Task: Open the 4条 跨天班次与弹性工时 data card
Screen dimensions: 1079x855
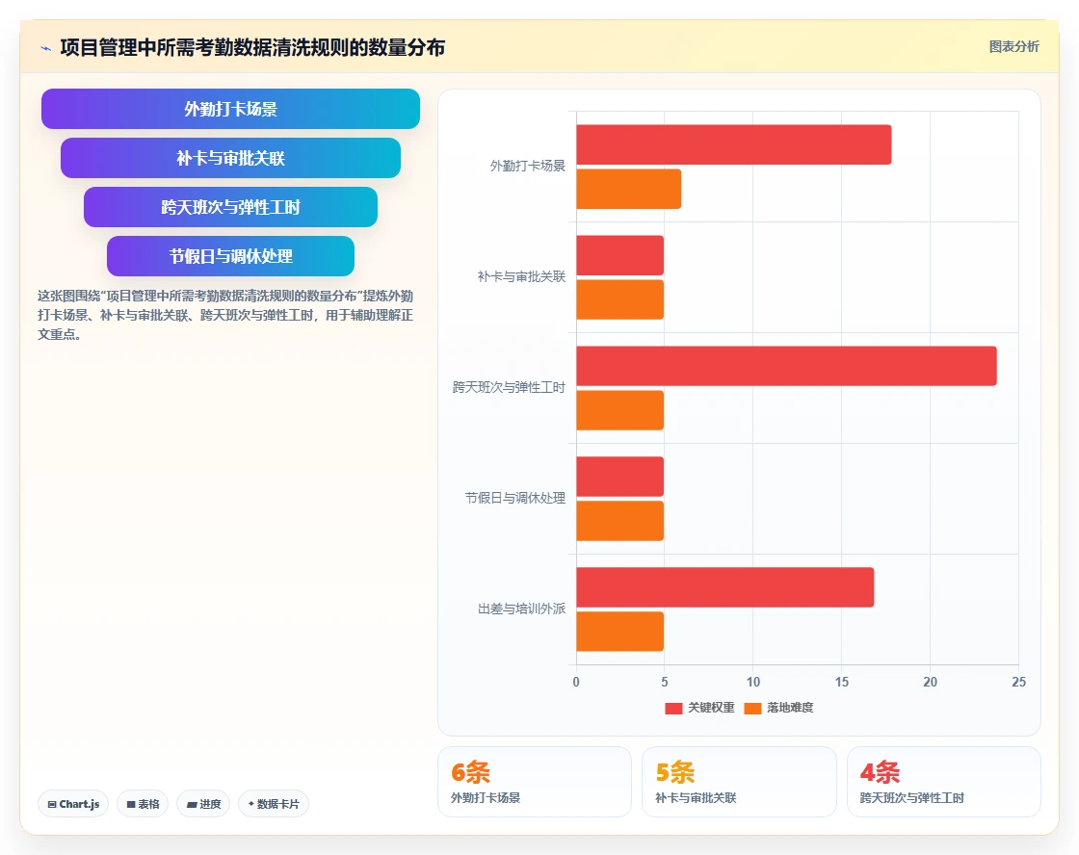Action: coord(943,782)
